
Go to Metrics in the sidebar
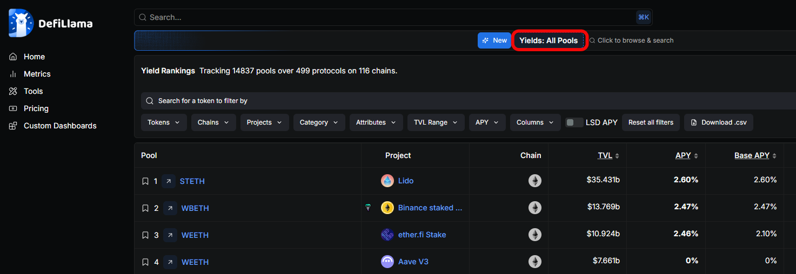[x=37, y=74]
